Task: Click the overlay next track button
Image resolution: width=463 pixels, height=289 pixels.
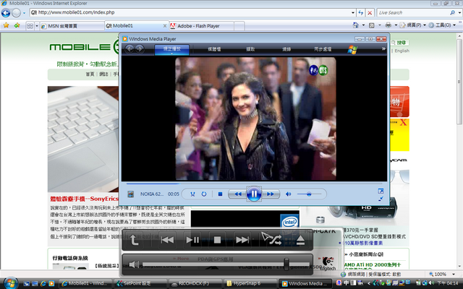Action: pyautogui.click(x=242, y=240)
